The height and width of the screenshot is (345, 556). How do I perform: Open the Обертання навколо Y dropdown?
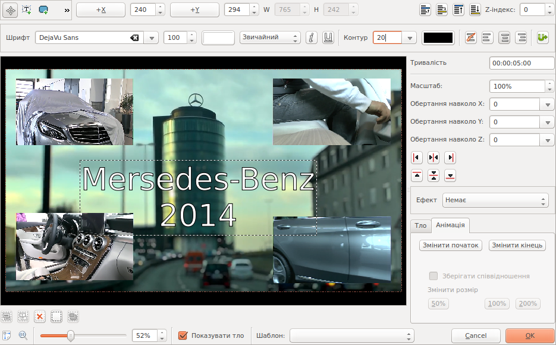point(548,122)
